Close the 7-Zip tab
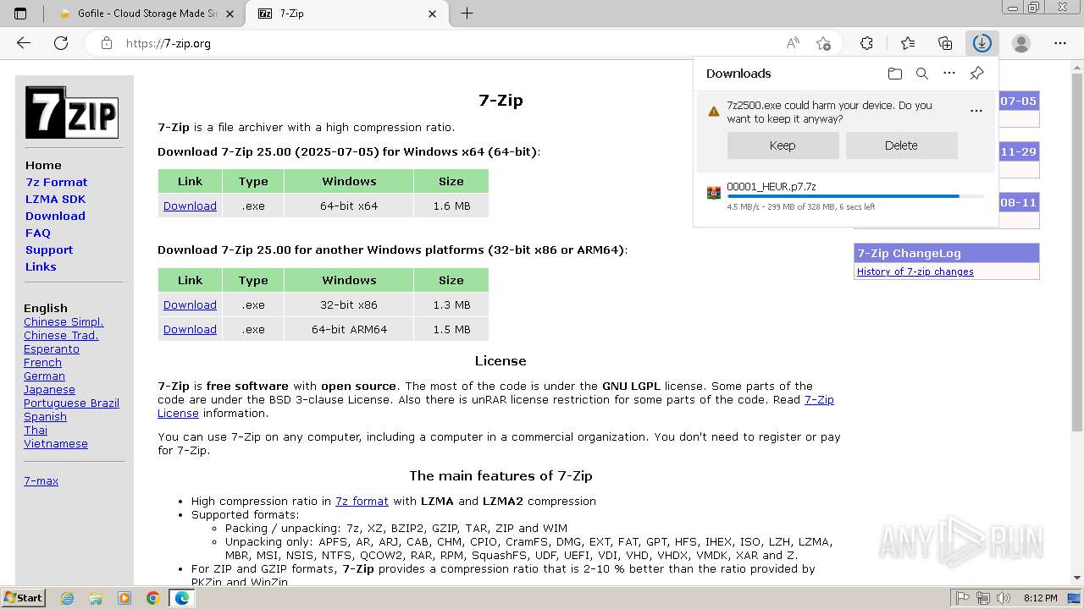 point(433,14)
